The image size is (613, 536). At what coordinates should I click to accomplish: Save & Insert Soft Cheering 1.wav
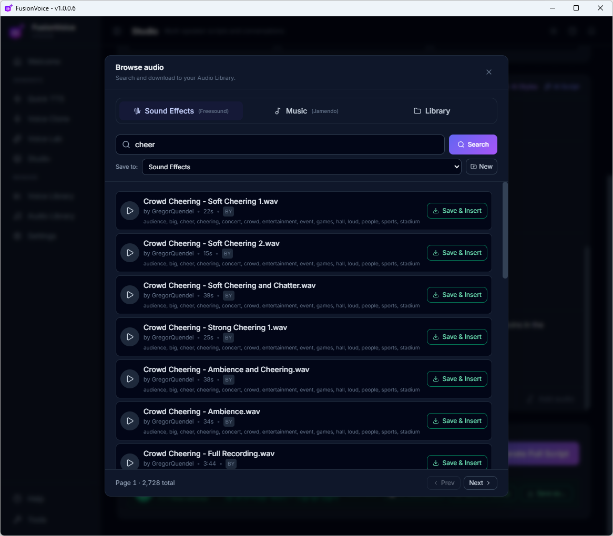457,211
